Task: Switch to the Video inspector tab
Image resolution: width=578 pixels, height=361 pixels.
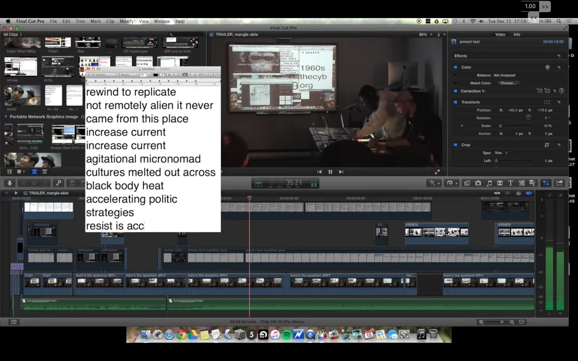Action: tap(500, 34)
